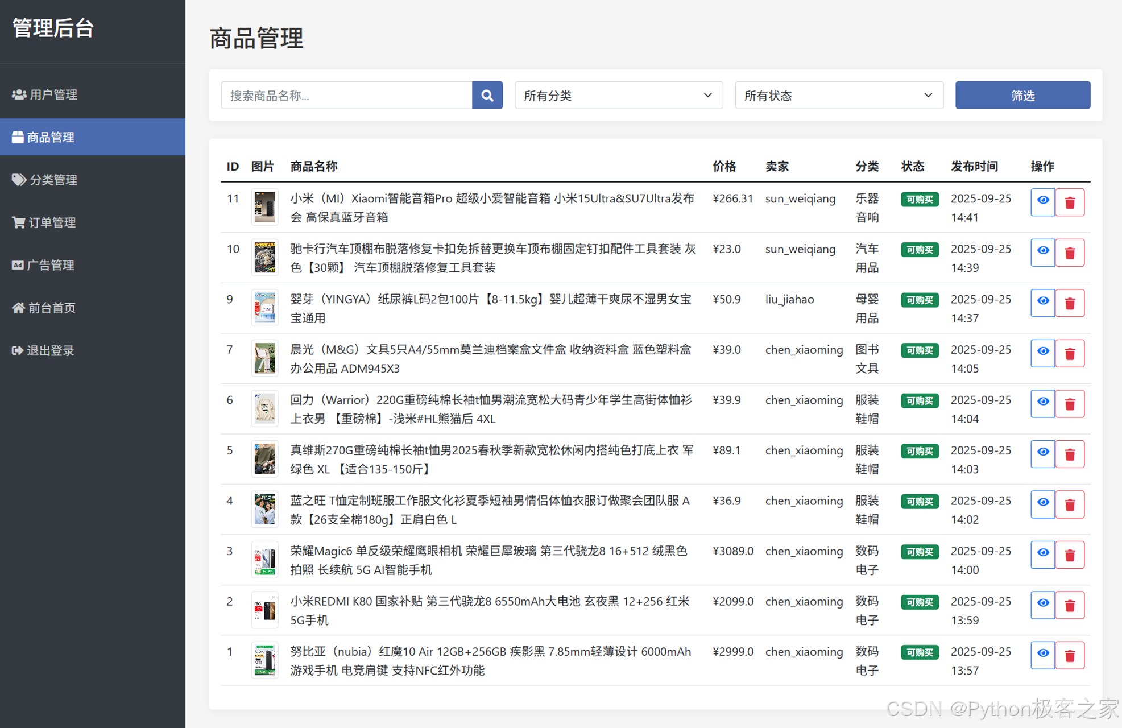Click trash icon for product ID 4
Screen dimensions: 1122x728
click(1069, 504)
